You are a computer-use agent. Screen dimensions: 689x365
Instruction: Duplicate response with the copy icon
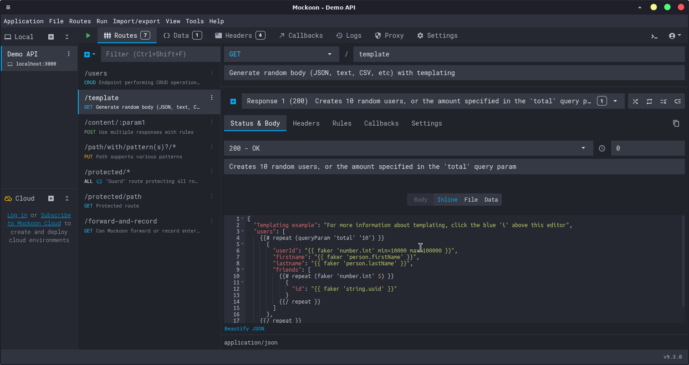pos(676,123)
